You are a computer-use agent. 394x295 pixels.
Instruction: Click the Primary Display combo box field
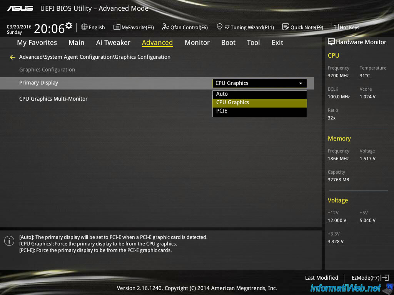point(260,83)
